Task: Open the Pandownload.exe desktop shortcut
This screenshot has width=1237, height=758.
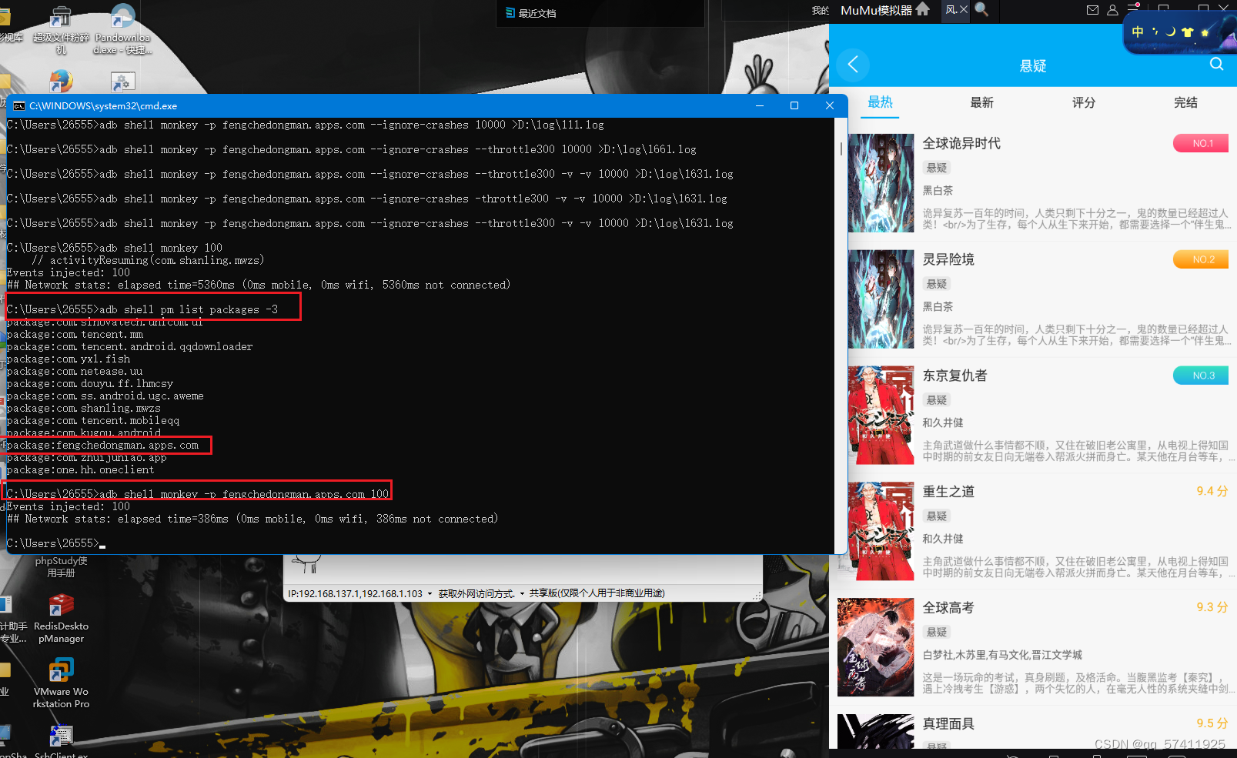Action: click(122, 29)
